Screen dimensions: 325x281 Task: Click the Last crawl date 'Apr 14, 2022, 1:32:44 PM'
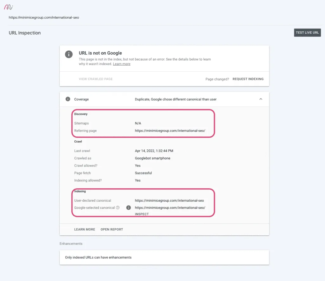154,151
